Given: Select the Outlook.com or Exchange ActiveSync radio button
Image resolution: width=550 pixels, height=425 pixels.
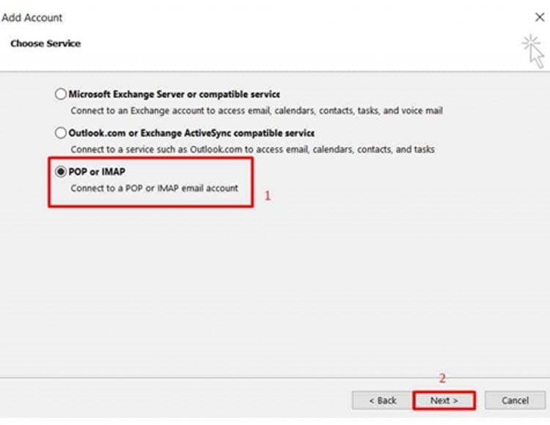Looking at the screenshot, I should (61, 133).
